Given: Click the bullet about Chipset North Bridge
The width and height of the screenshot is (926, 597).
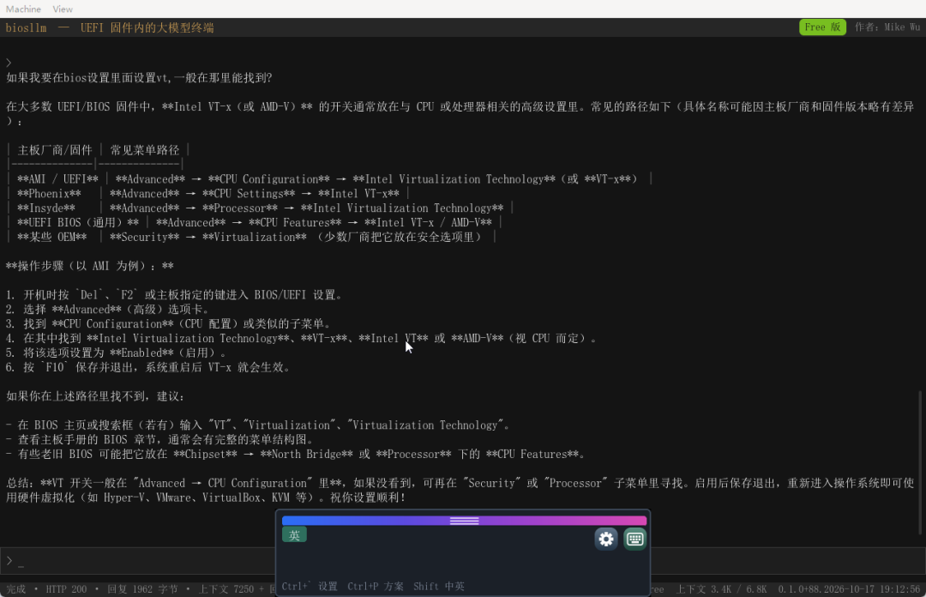Looking at the screenshot, I should 296,455.
